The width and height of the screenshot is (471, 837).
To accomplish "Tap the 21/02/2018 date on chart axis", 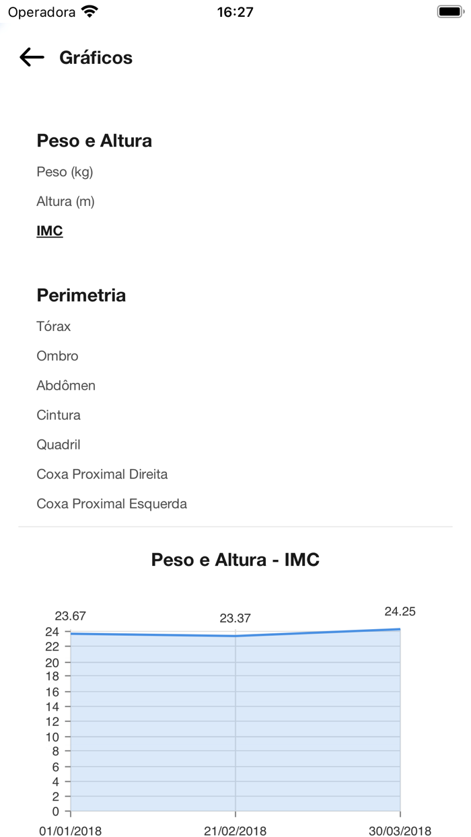I will [x=235, y=831].
